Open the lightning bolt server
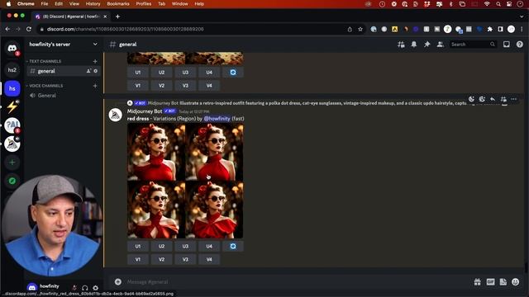 pyautogui.click(x=12, y=107)
